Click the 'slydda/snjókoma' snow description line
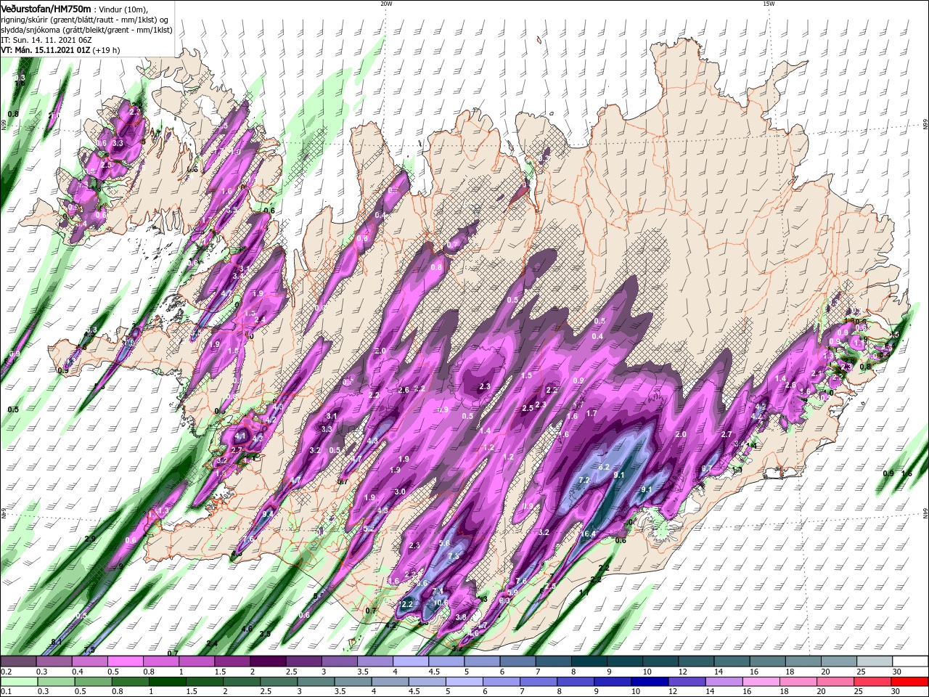 tap(86, 30)
